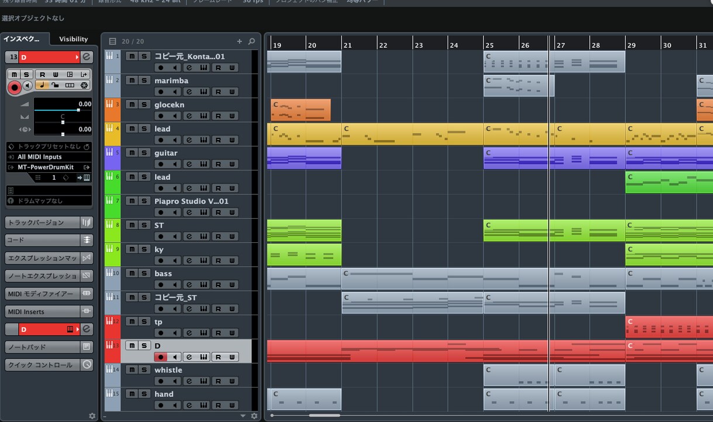Record-enable the guitar track
The height and width of the screenshot is (422, 713).
tap(161, 164)
